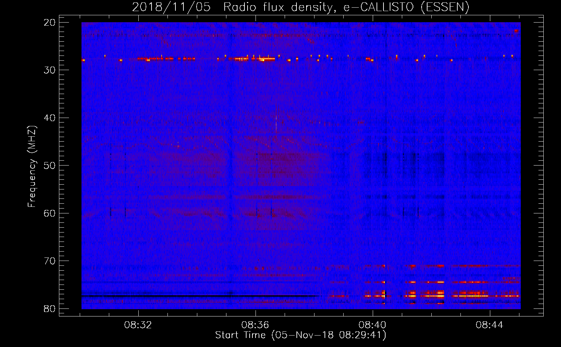Click the 50 MHz frequency tick label

(x=50, y=166)
